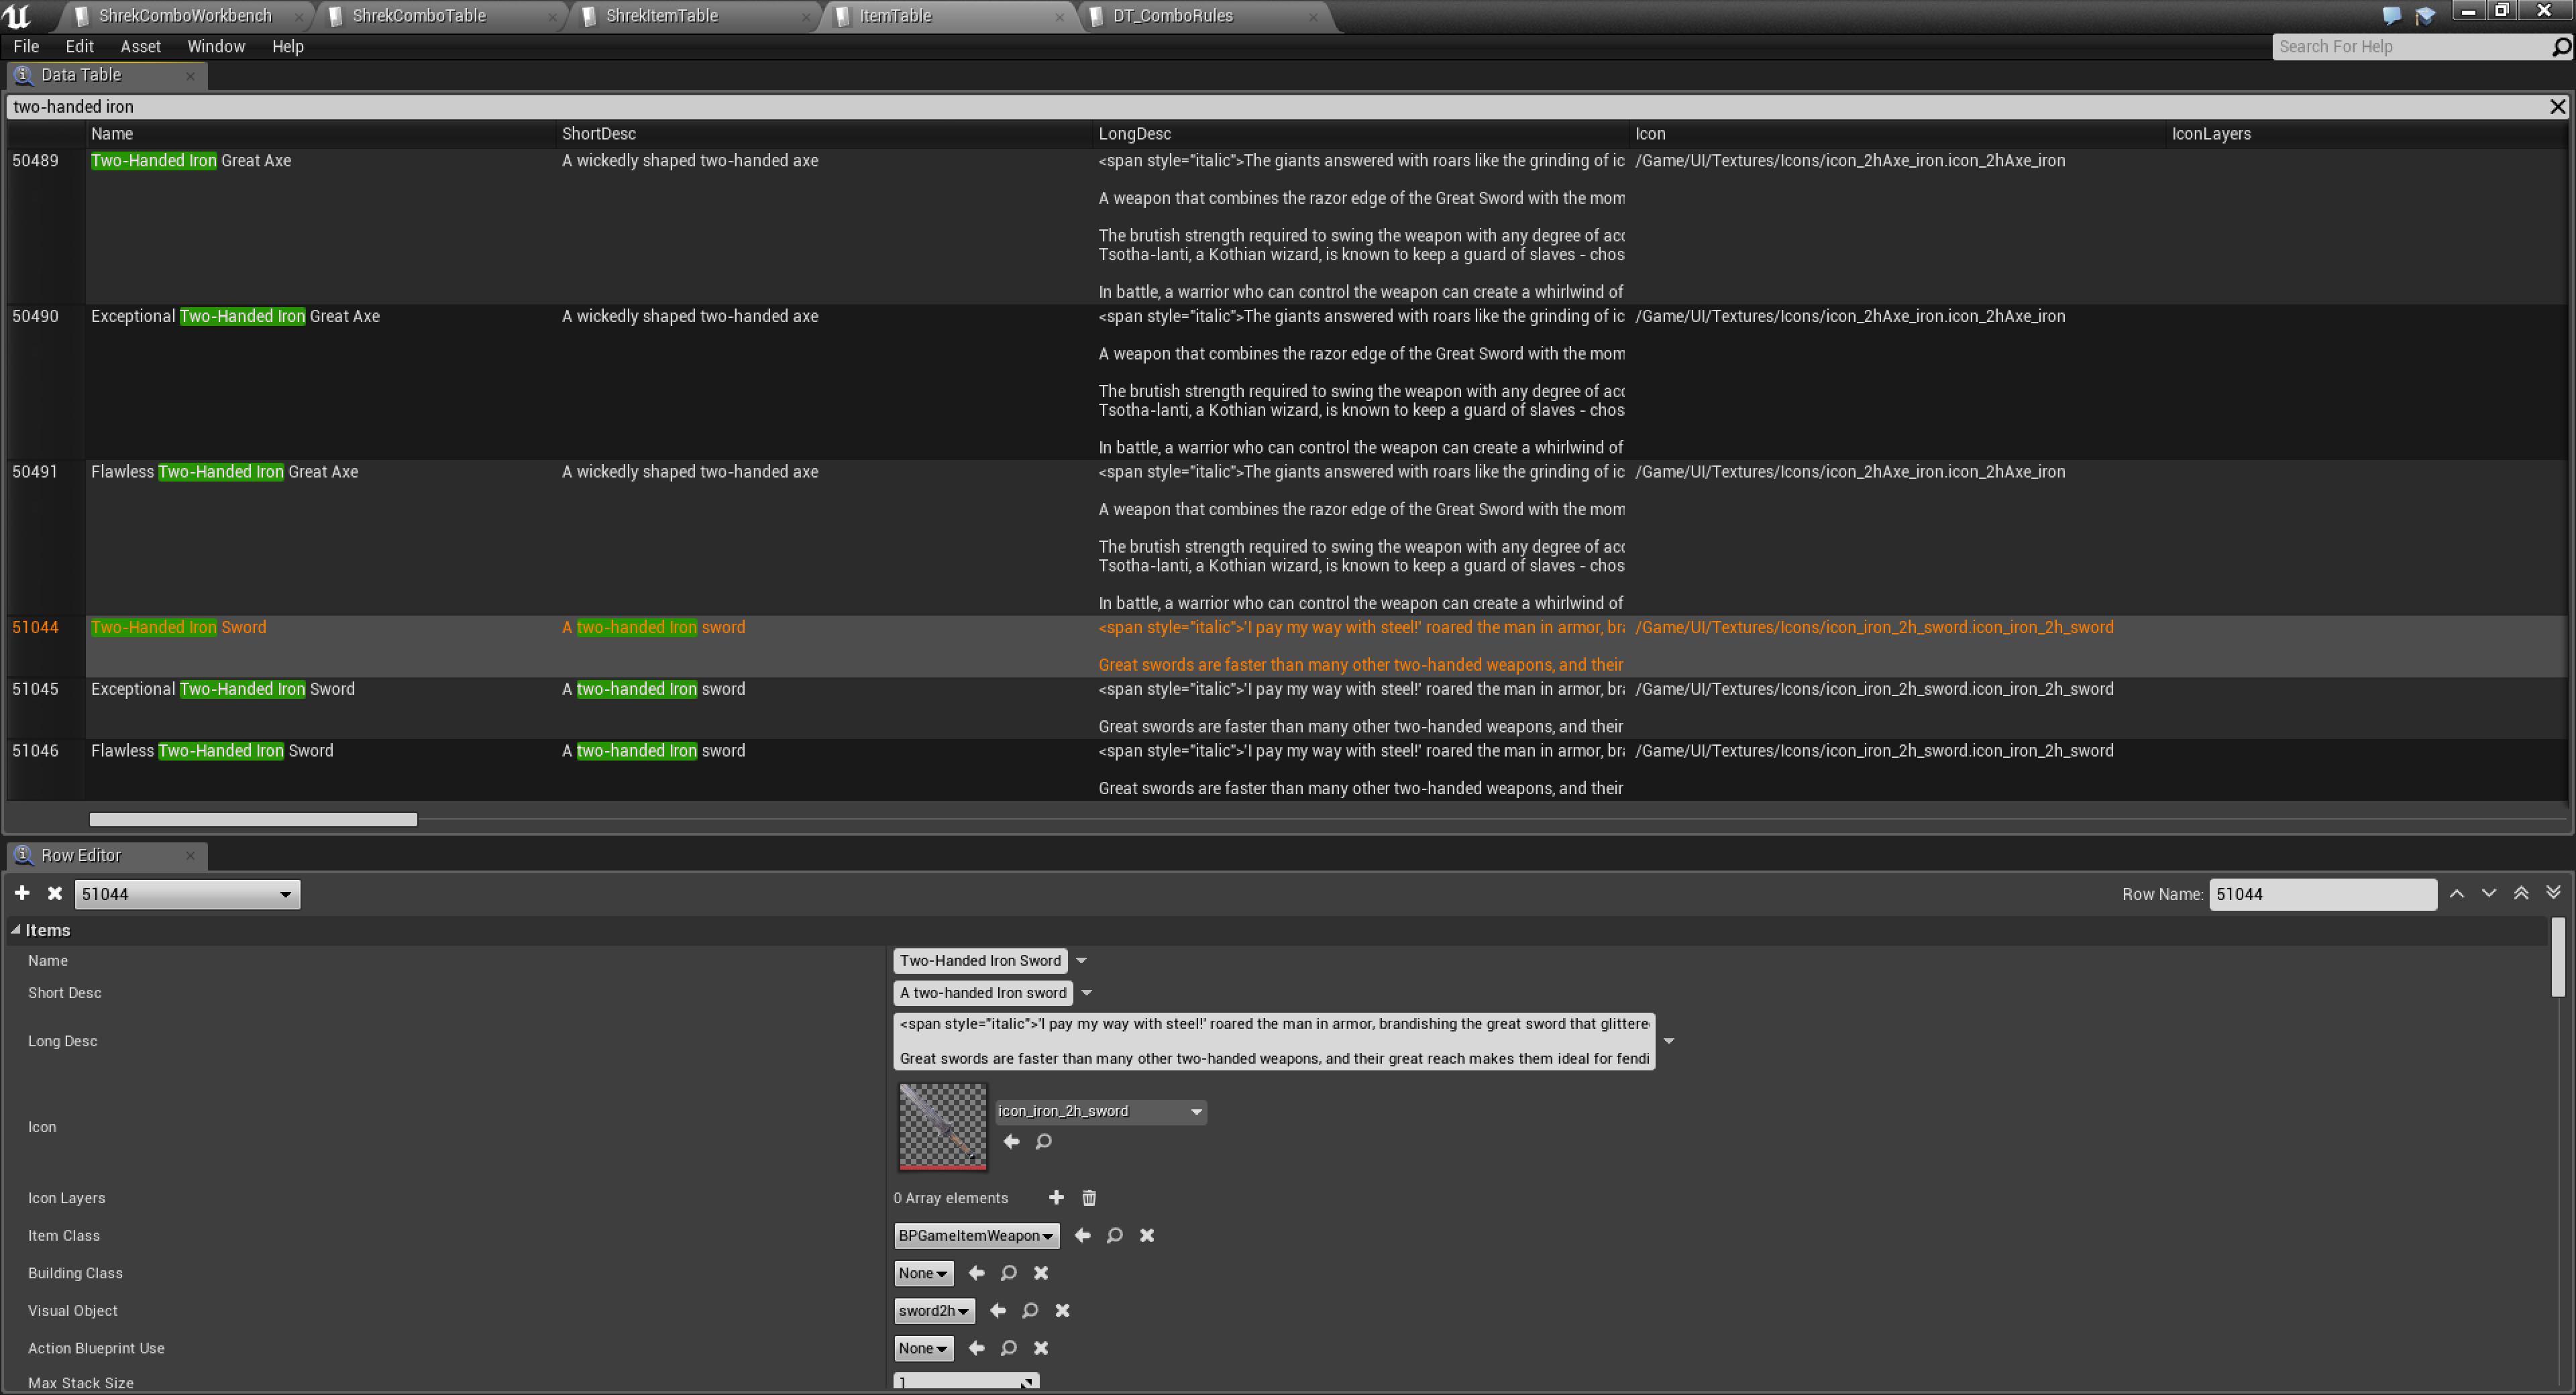This screenshot has width=2576, height=1395.
Task: Empty the Icon Layers array with trash icon
Action: [1089, 1197]
